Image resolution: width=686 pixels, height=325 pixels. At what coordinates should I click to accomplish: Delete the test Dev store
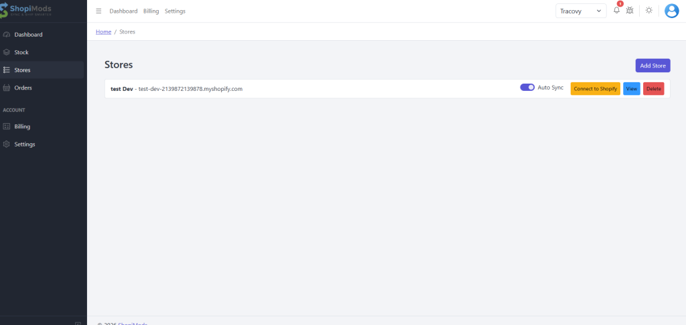[653, 89]
